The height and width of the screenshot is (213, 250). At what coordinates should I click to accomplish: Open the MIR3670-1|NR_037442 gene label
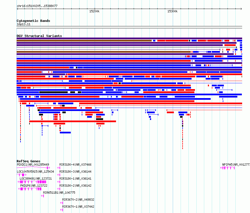pos(78,207)
